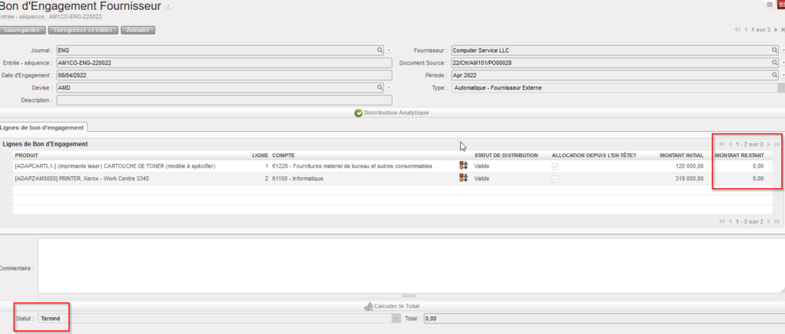Sort by MONTANT RESTANT column header
Screen dimensions: 785x334
tap(739, 156)
